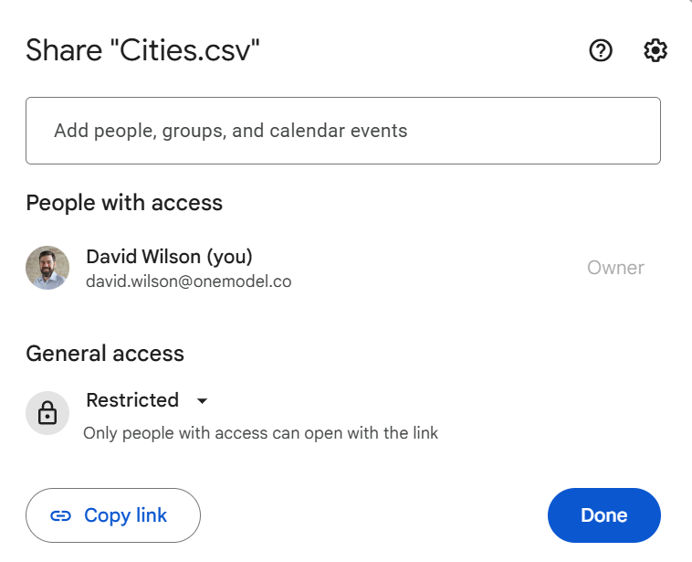Click the "Only people with access" description

(260, 433)
